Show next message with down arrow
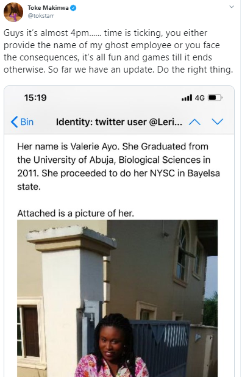 point(218,121)
